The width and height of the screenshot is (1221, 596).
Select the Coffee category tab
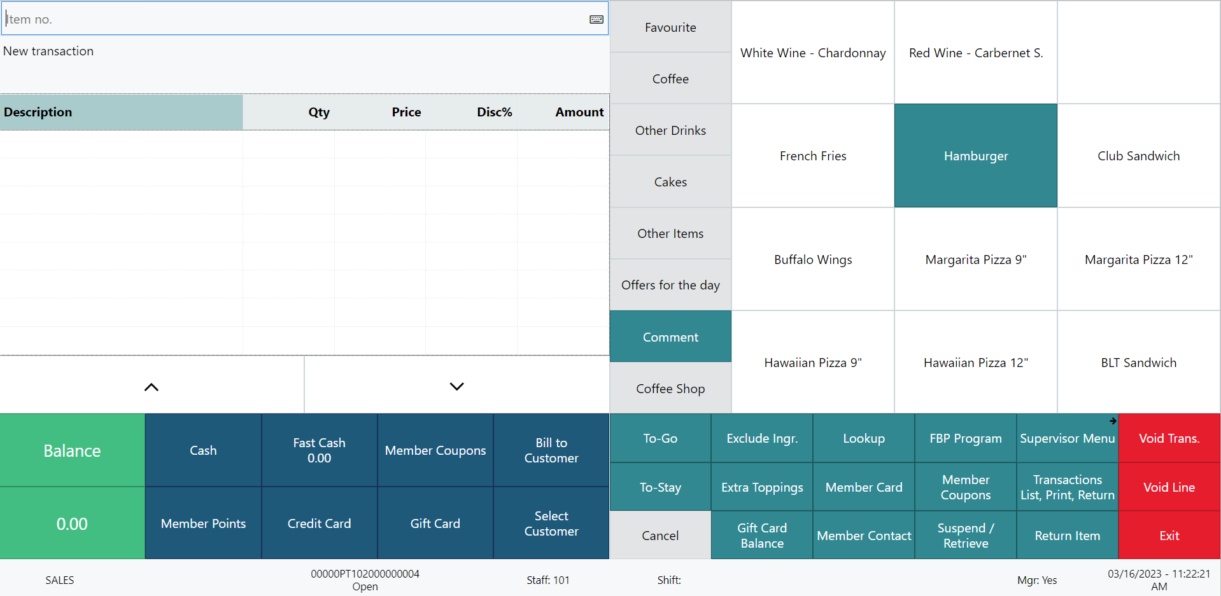(x=670, y=79)
